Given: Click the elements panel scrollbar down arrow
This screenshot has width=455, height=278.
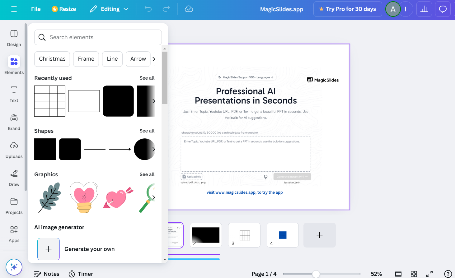Looking at the screenshot, I should point(165,259).
